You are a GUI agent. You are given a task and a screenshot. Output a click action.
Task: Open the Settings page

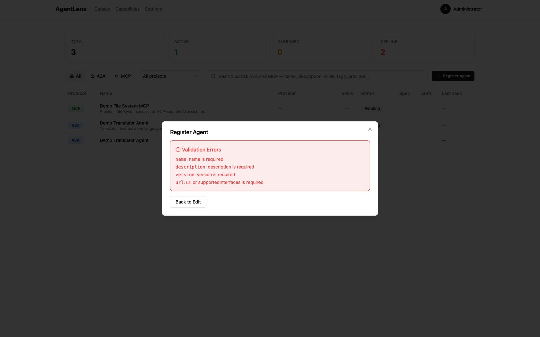(153, 9)
